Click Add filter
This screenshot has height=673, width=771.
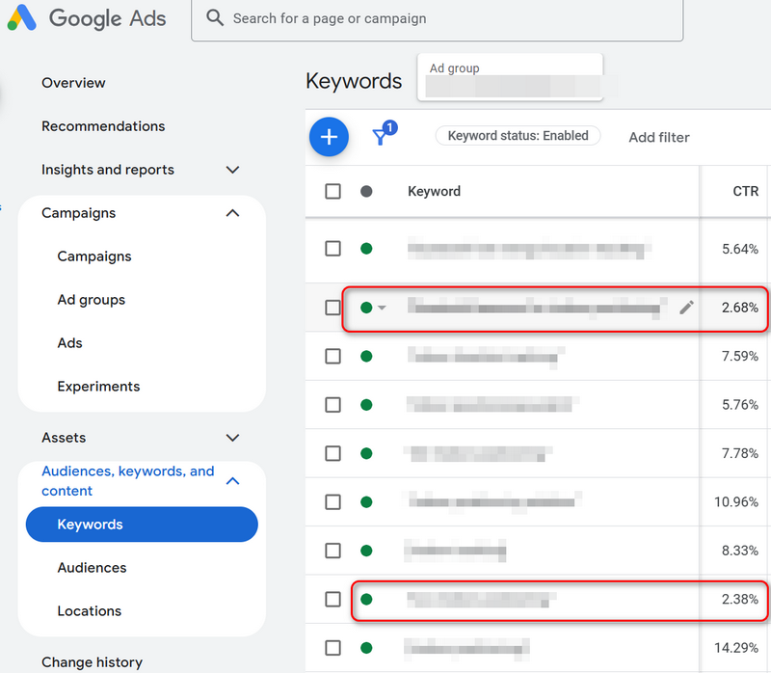coord(659,137)
